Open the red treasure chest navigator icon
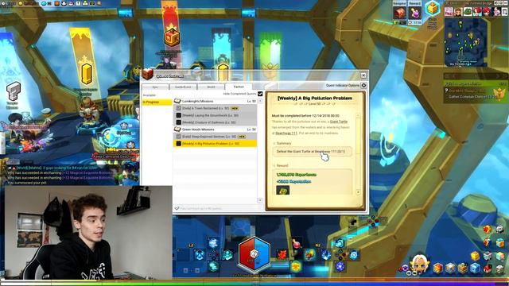Image resolution: width=509 pixels, height=286 pixels. pyautogui.click(x=399, y=14)
